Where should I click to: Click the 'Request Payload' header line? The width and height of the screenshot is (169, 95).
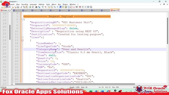click(x=67, y=16)
